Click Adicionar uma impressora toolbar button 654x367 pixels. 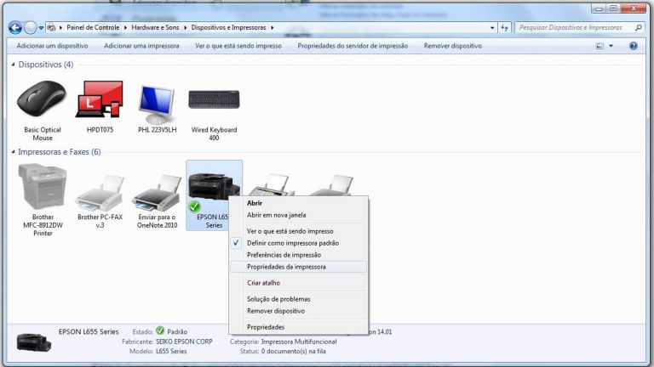(141, 46)
